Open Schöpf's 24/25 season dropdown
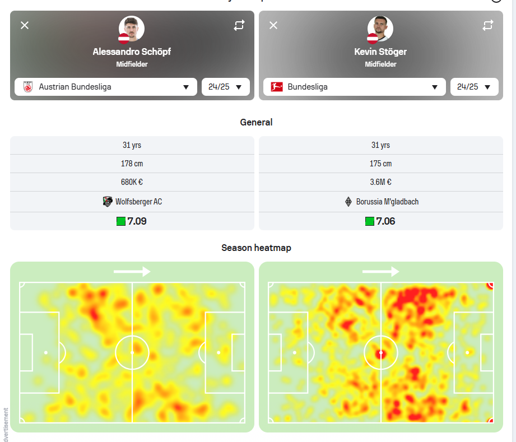 [x=226, y=87]
